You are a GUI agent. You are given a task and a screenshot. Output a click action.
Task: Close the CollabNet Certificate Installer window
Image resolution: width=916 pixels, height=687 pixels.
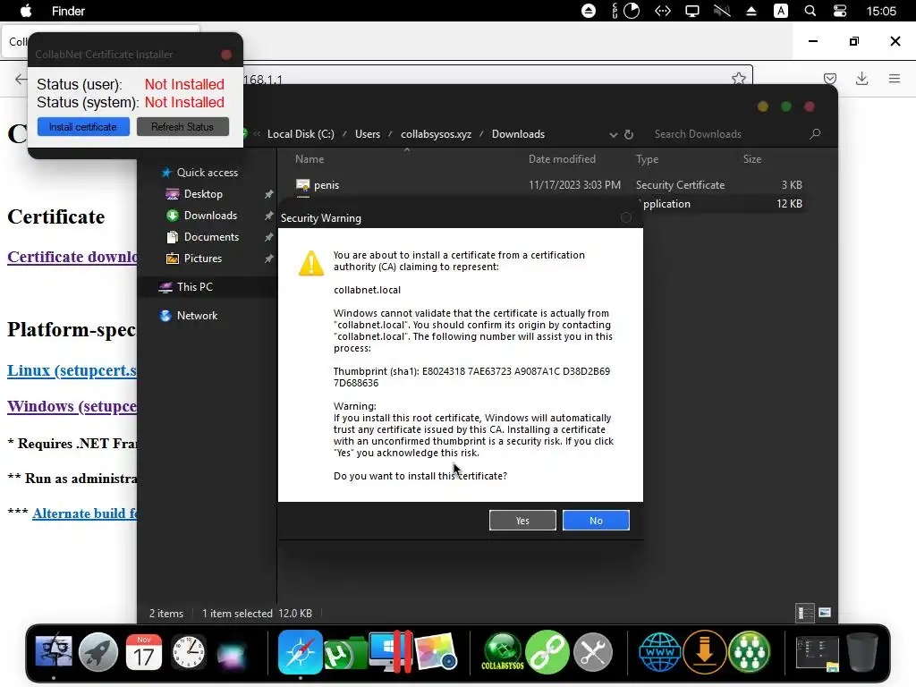[x=226, y=55]
